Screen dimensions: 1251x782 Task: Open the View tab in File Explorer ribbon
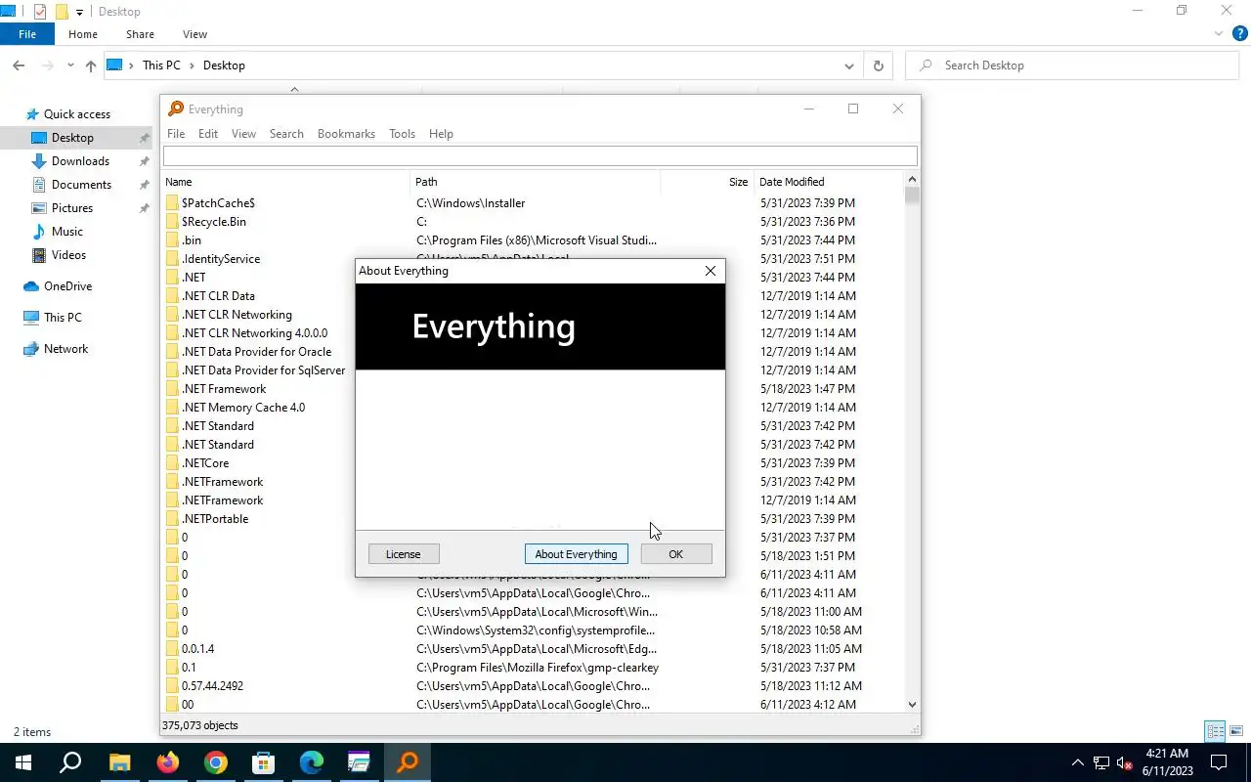[194, 34]
